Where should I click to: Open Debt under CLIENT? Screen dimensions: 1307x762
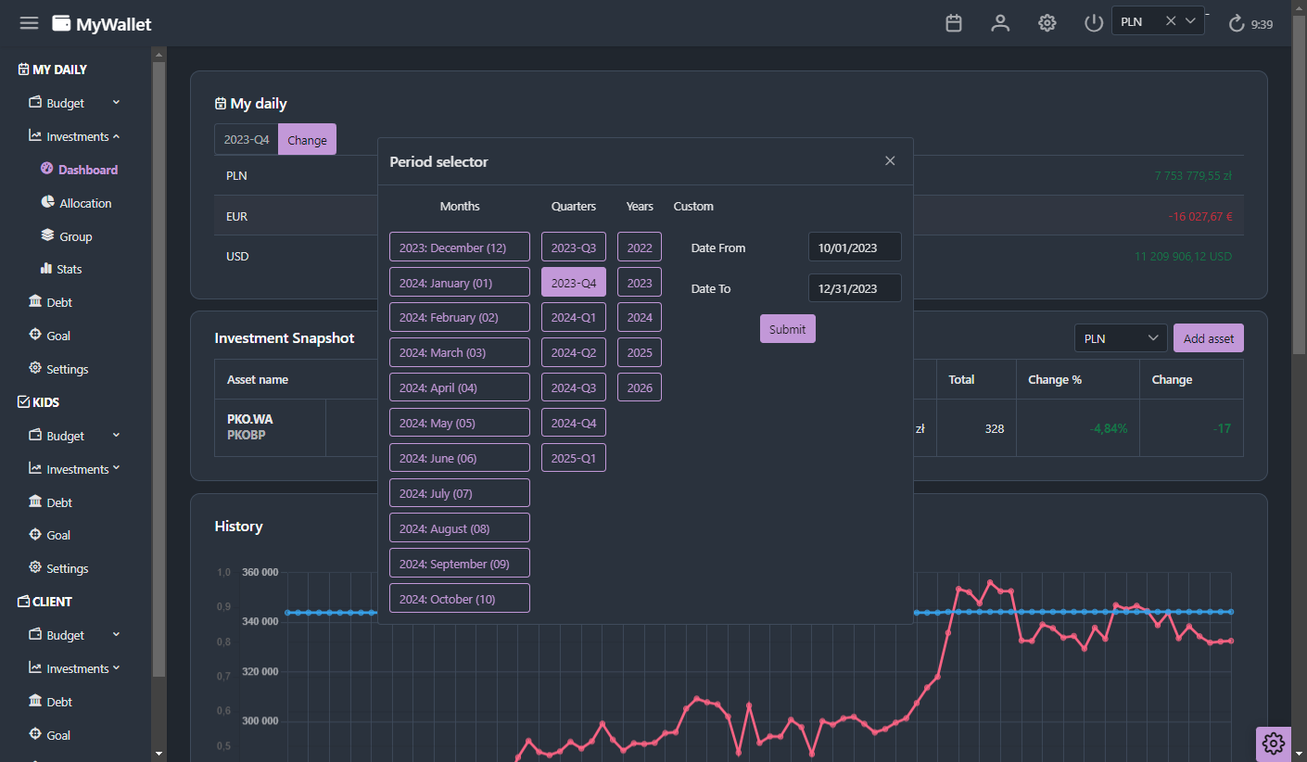point(51,702)
